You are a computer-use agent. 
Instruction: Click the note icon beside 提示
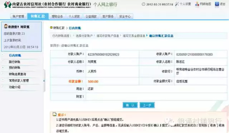click(x=54, y=114)
